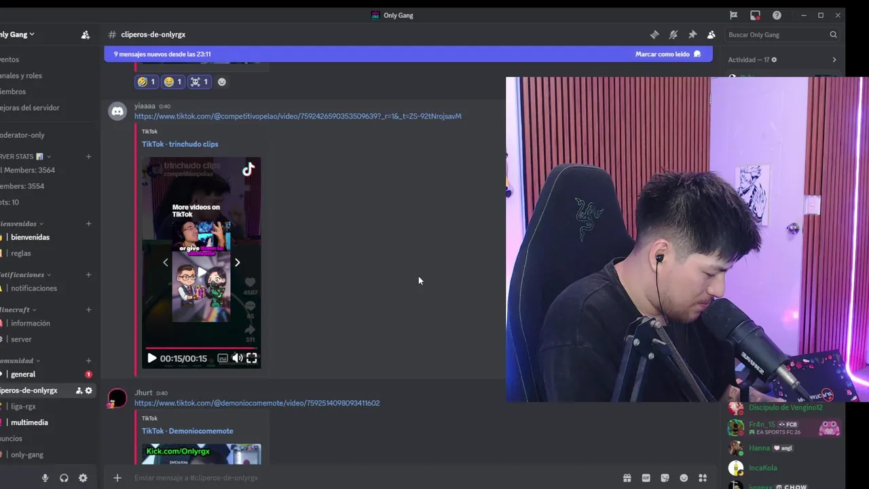
Task: Click the center play overlay on video
Action: point(202,272)
